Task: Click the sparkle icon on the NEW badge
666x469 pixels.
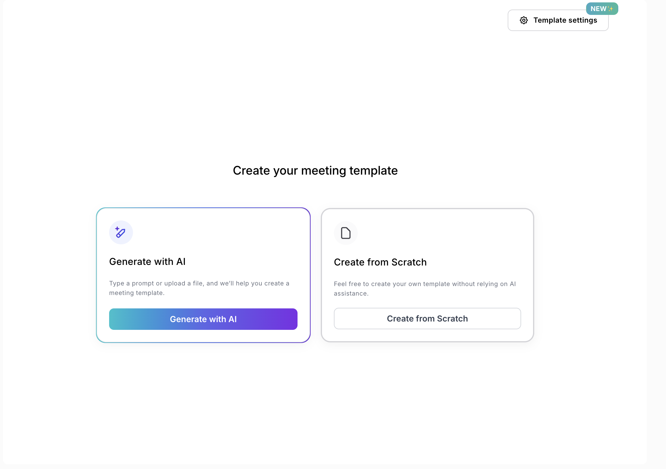Action: coord(611,9)
